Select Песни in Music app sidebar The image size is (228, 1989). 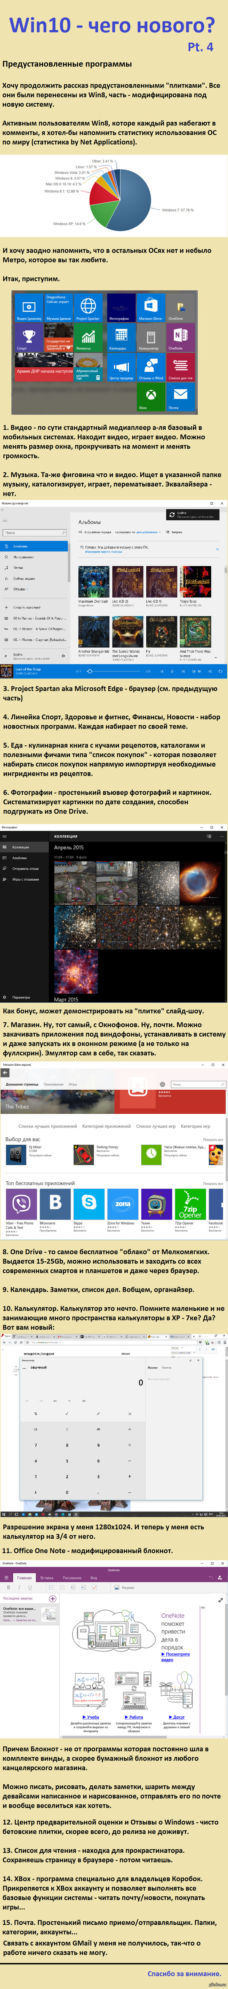click(x=35, y=568)
